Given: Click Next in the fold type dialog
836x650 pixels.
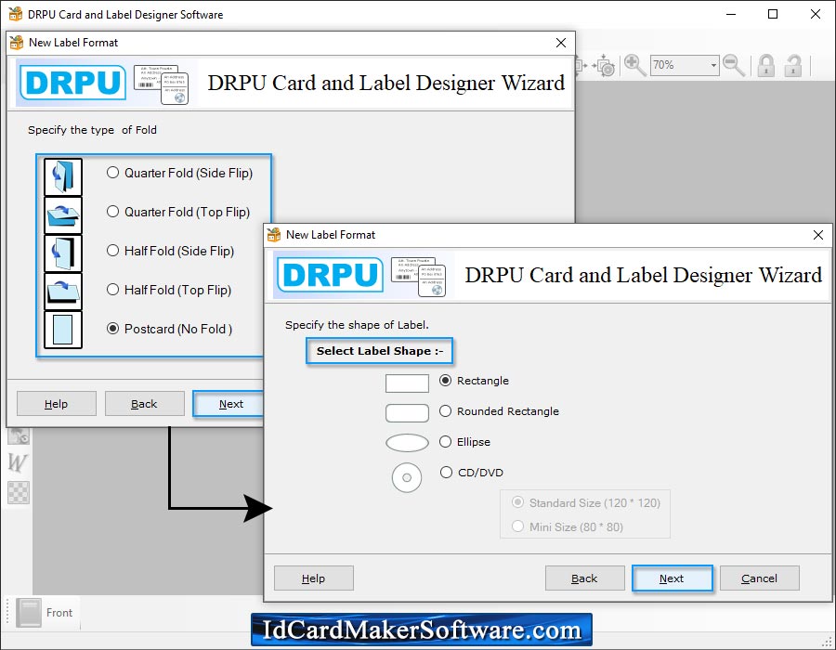Looking at the screenshot, I should (x=229, y=404).
